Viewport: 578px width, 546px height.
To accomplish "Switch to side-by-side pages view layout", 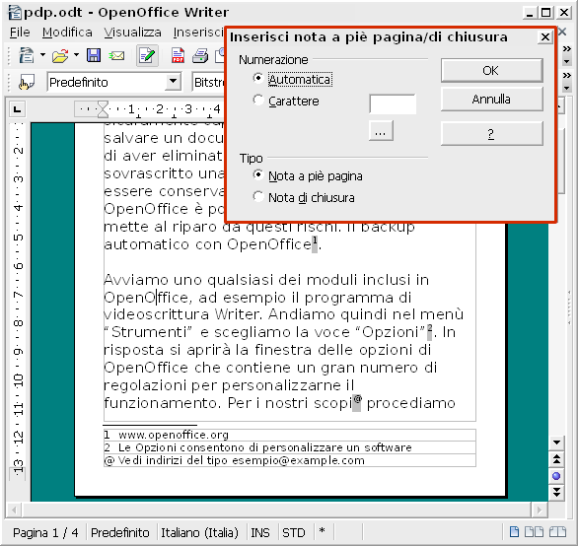I will (534, 531).
